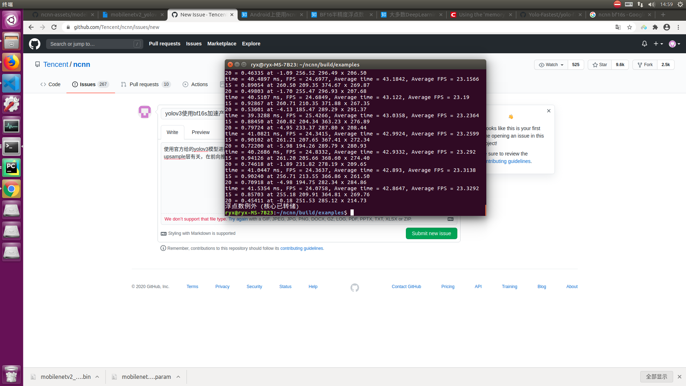Open the Trash from the dock
The height and width of the screenshot is (386, 686).
(x=11, y=375)
